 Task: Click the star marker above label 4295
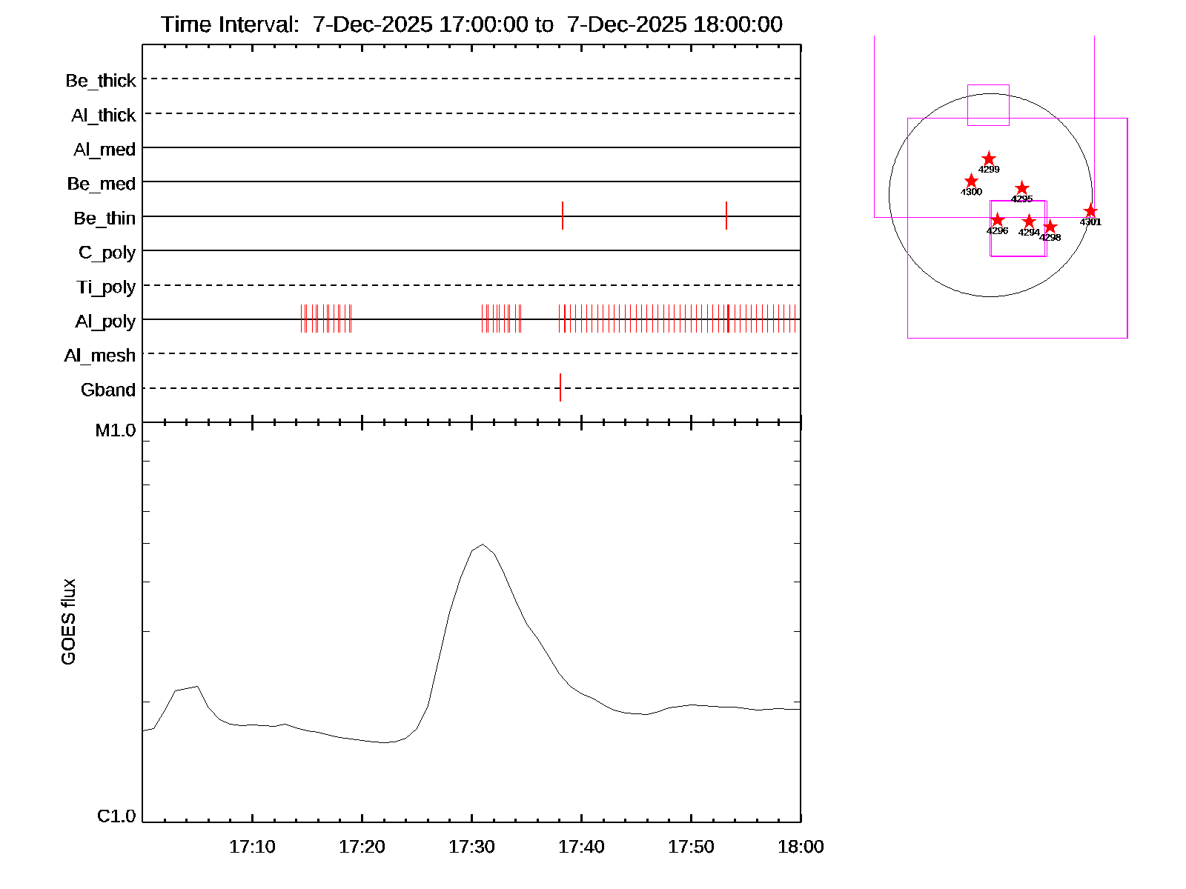[x=1021, y=188]
